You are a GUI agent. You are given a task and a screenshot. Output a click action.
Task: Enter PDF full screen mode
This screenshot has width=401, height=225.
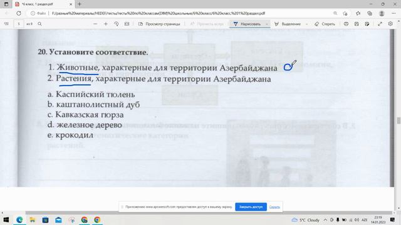pos(380,24)
